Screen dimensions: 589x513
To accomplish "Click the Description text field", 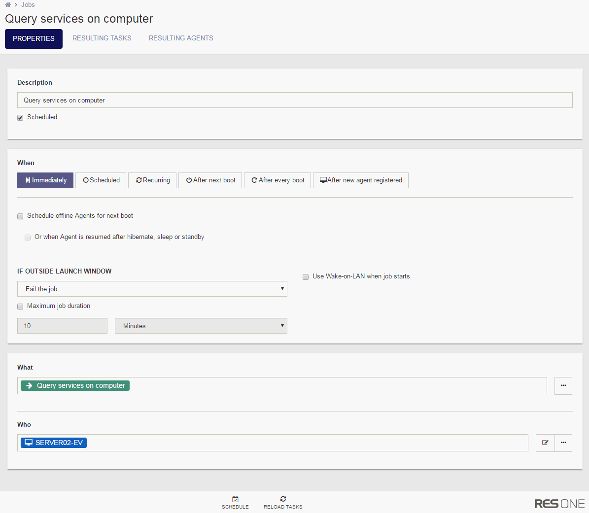I will tap(295, 100).
